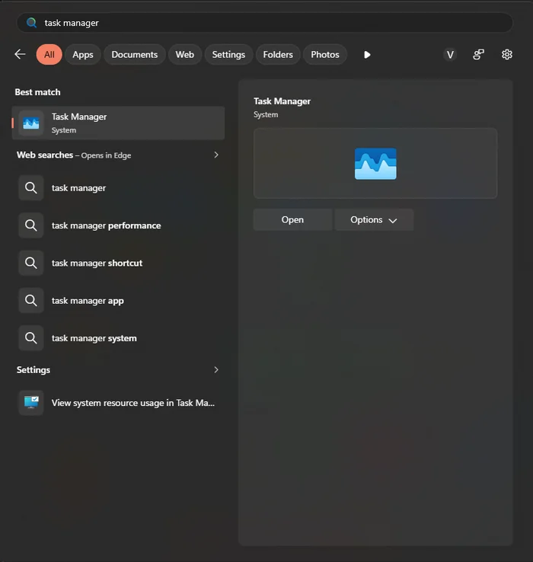Search web for 'task manager performance'
The height and width of the screenshot is (562, 533).
tap(118, 225)
